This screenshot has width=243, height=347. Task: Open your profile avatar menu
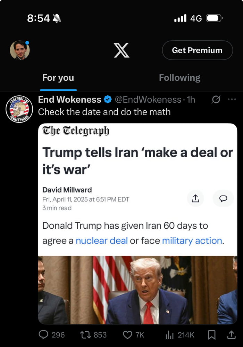[x=20, y=50]
